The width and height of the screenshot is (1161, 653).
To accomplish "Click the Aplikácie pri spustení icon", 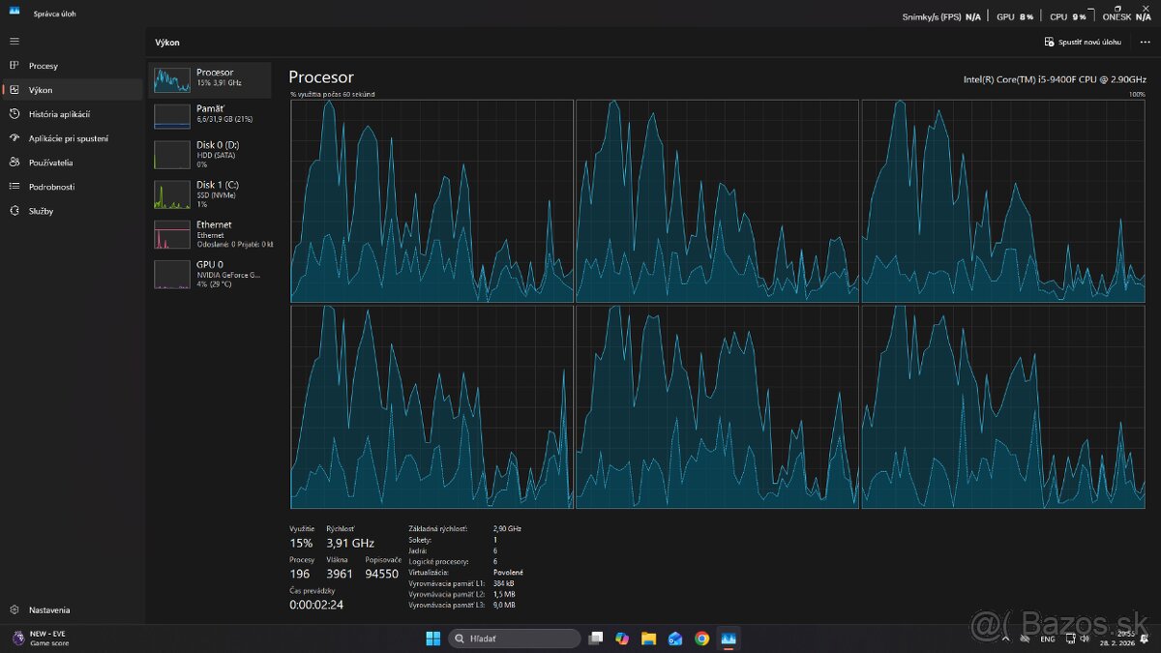I will tap(15, 138).
